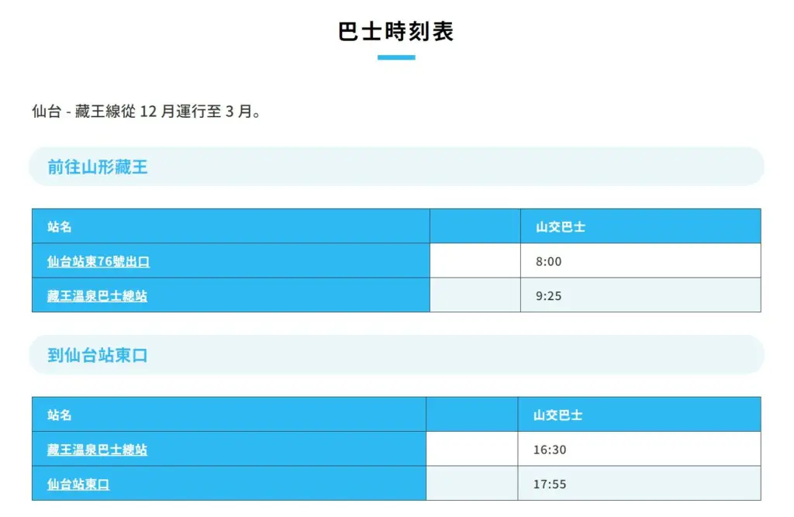Click 站名 header in 前往山形藏王 table
Image resolution: width=794 pixels, height=517 pixels.
(x=60, y=227)
